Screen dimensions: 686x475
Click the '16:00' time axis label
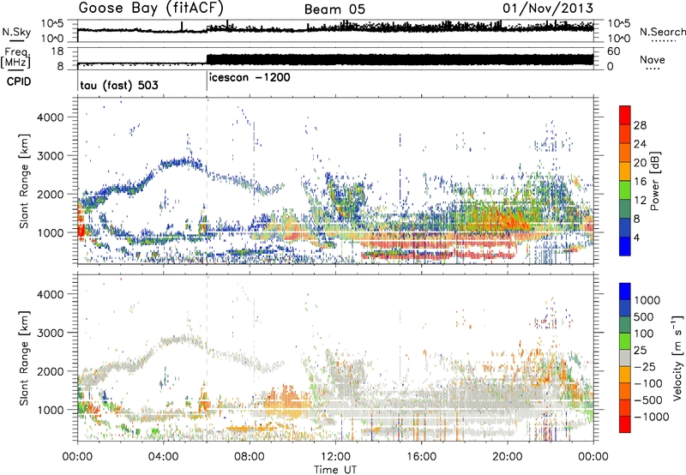pos(421,456)
